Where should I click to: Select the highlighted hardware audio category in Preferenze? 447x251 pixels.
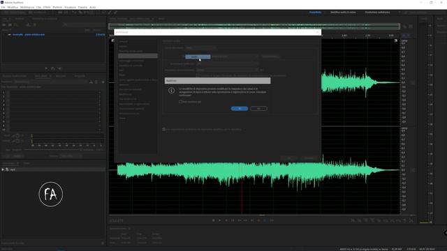[138, 56]
